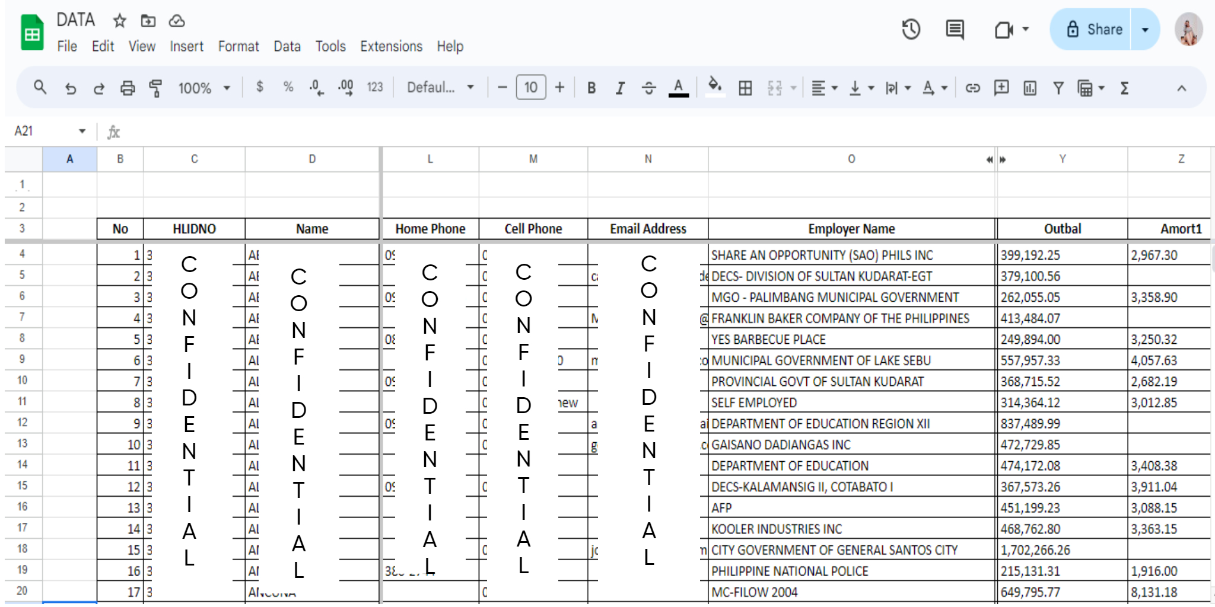Toggle bold formatting
The height and width of the screenshot is (607, 1215).
591,88
